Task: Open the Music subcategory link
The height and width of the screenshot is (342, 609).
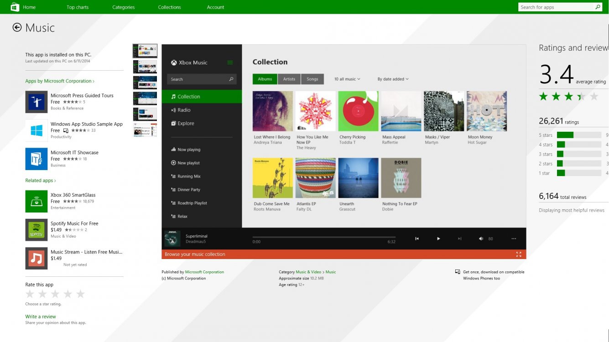Action: (x=331, y=272)
